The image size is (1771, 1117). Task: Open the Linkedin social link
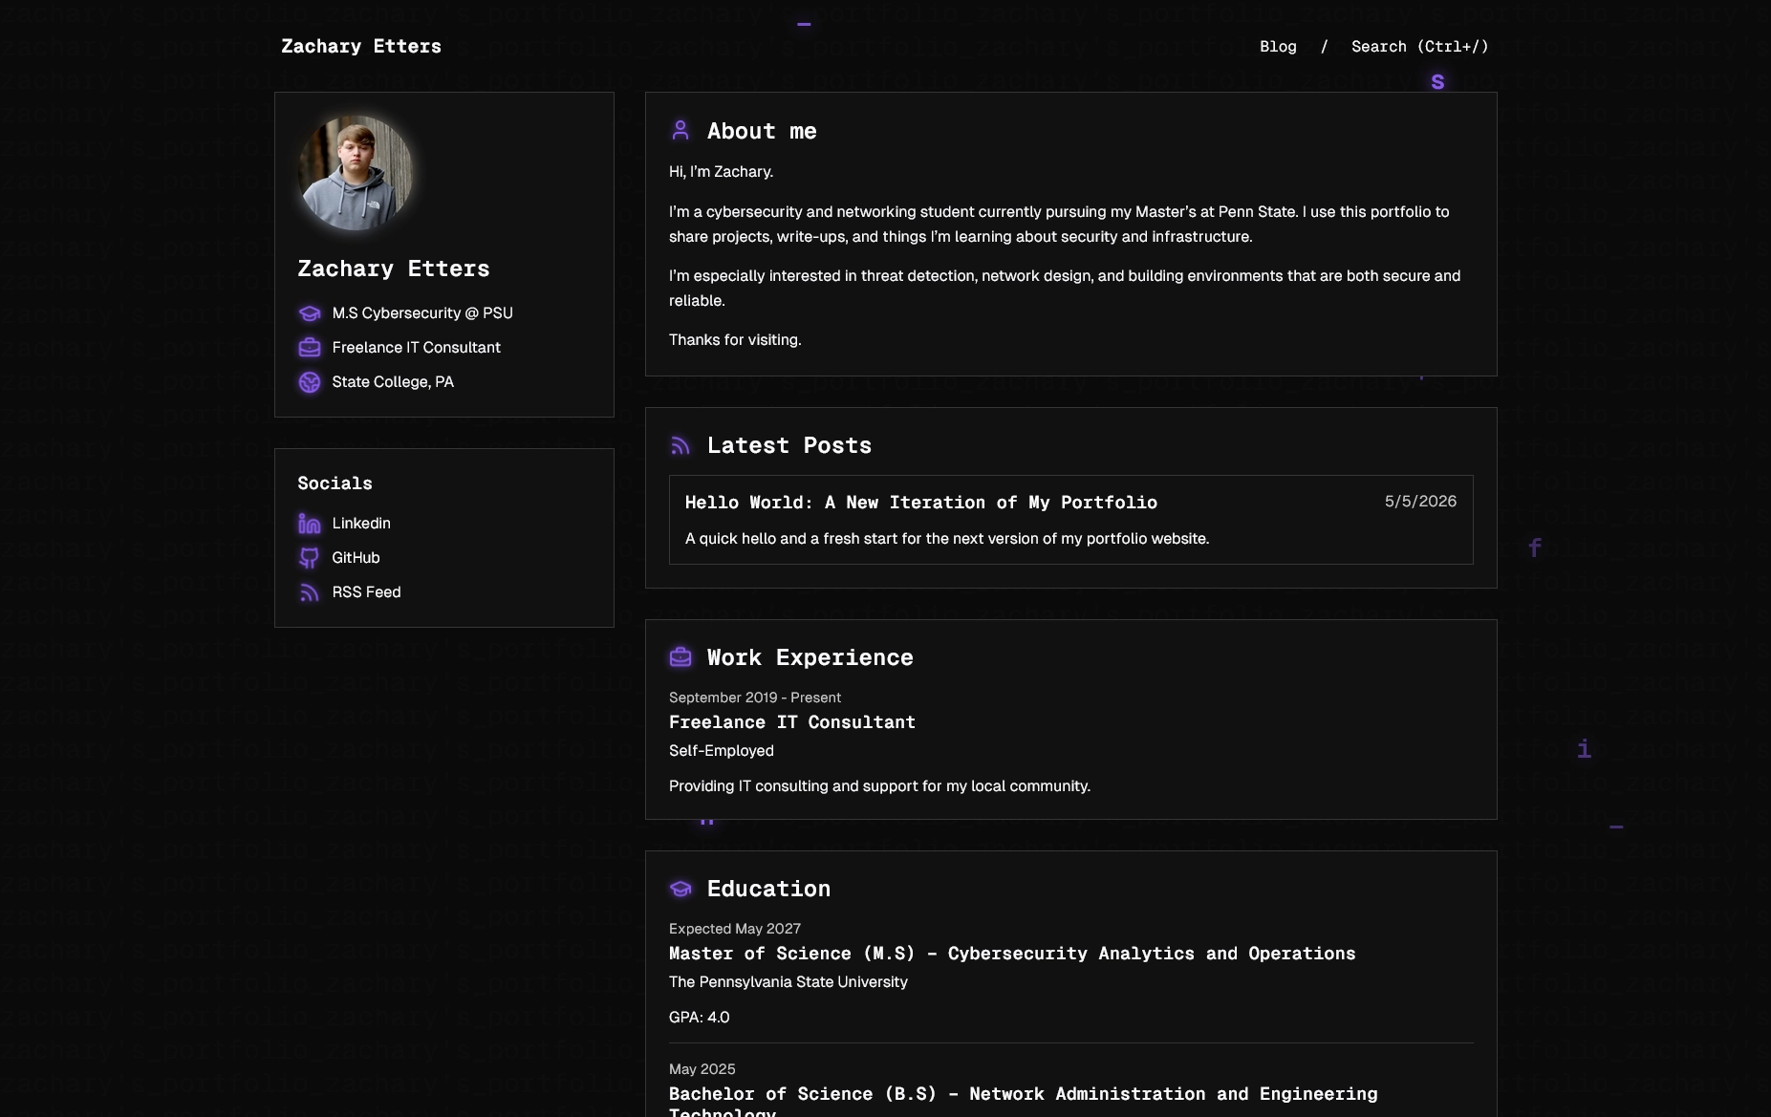pos(361,523)
